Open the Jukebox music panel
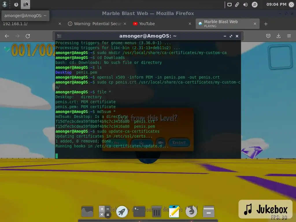296x222 pixels. tap(265, 209)
